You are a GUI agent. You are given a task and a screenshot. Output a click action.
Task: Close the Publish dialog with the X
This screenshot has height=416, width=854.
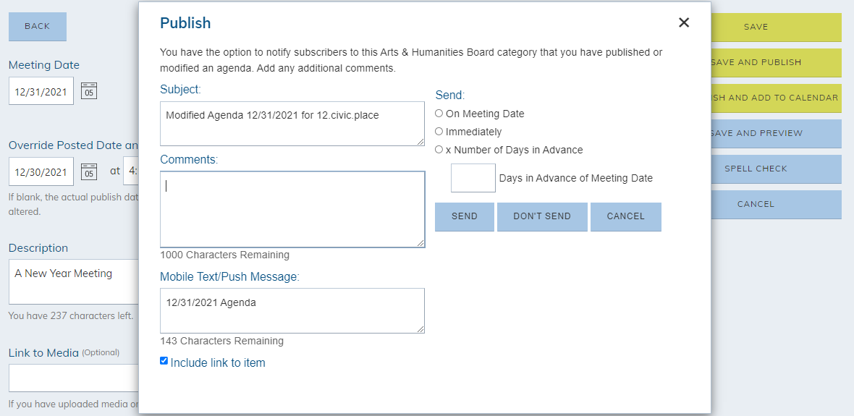click(x=684, y=22)
